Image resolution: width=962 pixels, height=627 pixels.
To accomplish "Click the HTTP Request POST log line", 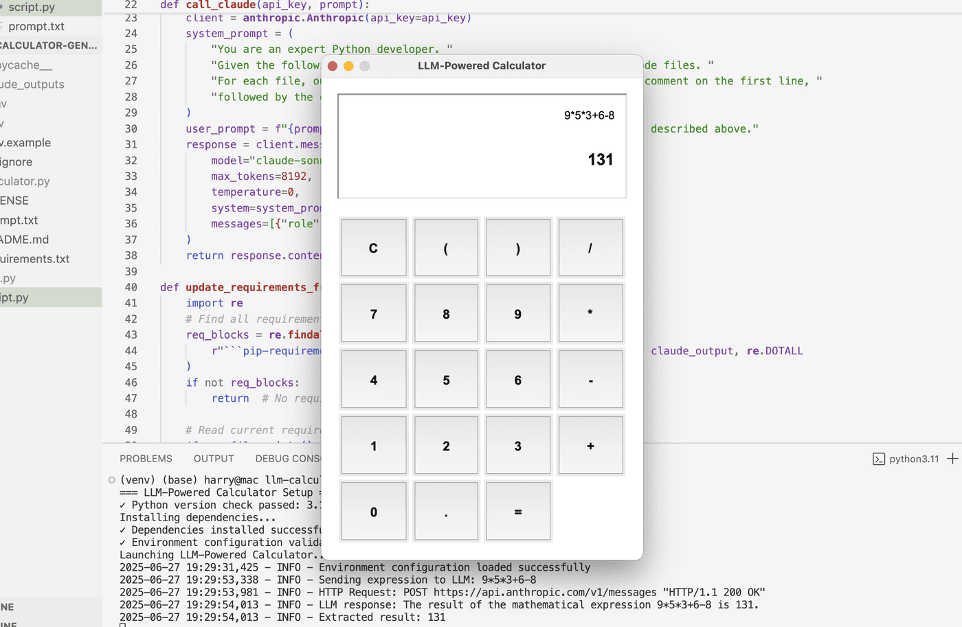I will (x=443, y=593).
